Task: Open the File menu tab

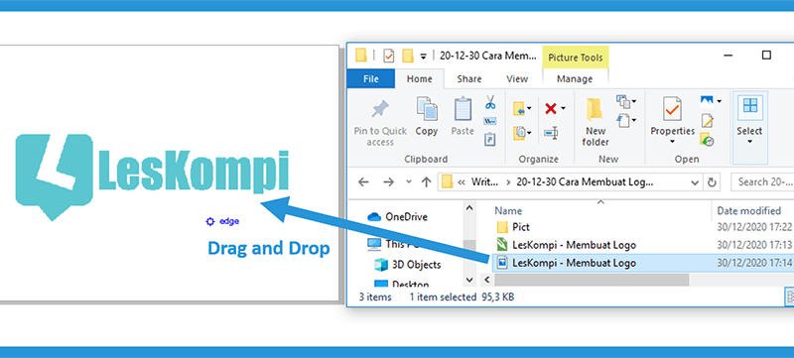Action: [370, 79]
